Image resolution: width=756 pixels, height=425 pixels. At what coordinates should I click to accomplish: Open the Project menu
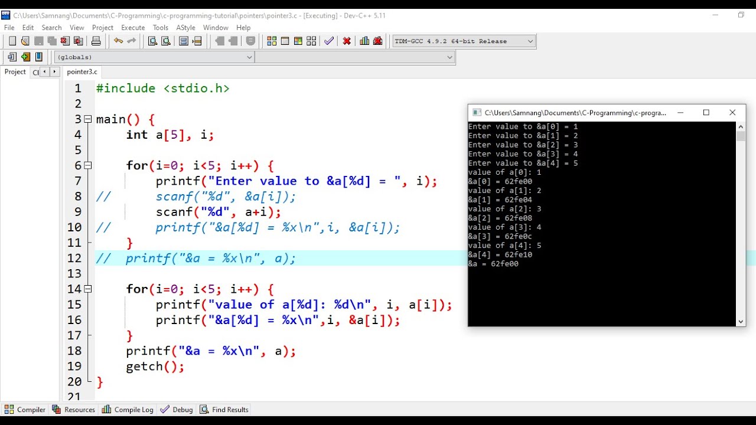point(103,28)
